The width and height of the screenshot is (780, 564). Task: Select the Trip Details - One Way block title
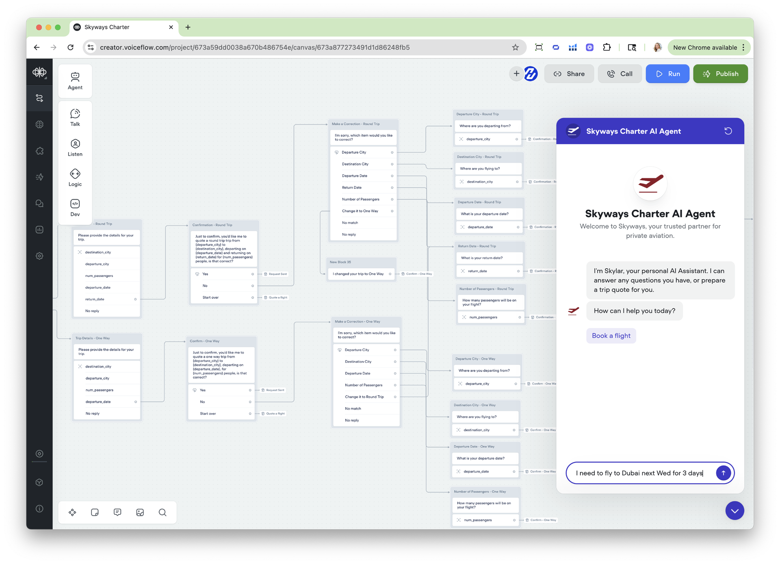[x=93, y=338]
